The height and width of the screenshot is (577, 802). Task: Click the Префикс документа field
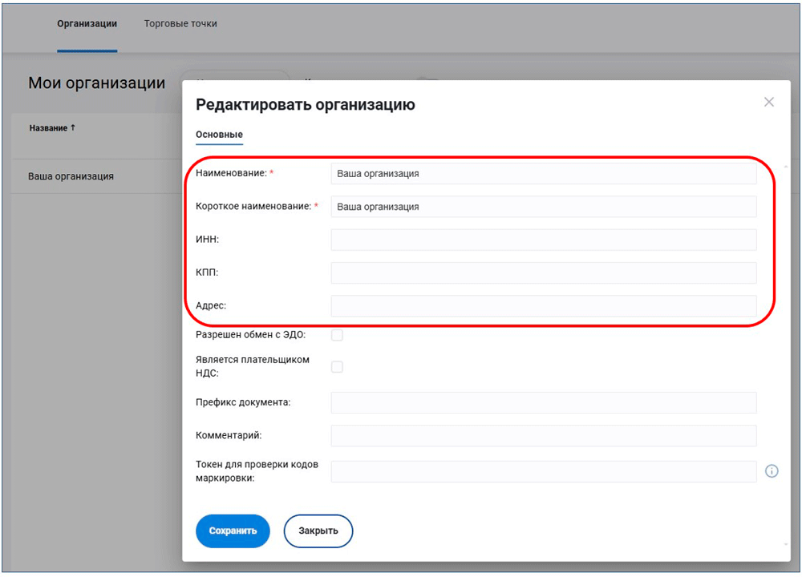point(543,402)
